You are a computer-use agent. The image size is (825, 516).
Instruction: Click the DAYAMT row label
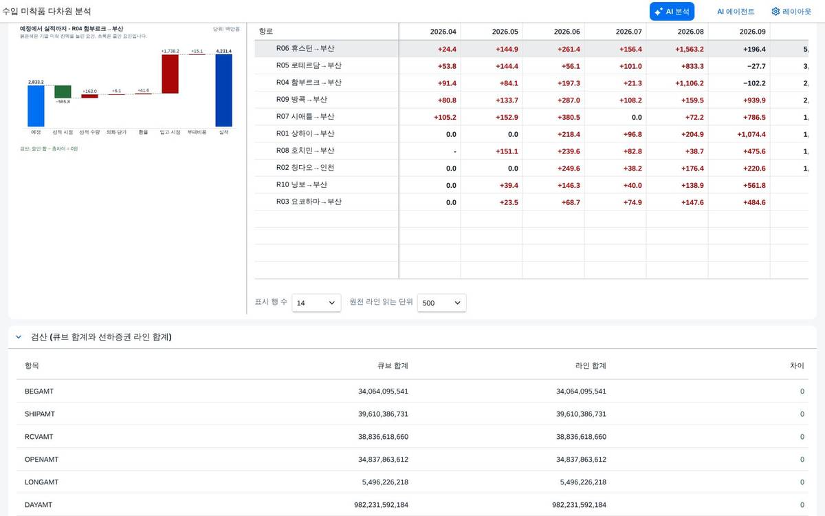38,505
